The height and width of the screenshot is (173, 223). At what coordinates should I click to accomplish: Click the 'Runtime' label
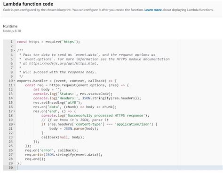[x=10, y=26]
